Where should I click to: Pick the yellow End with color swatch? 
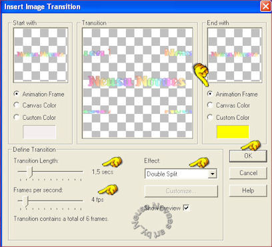tap(233, 132)
